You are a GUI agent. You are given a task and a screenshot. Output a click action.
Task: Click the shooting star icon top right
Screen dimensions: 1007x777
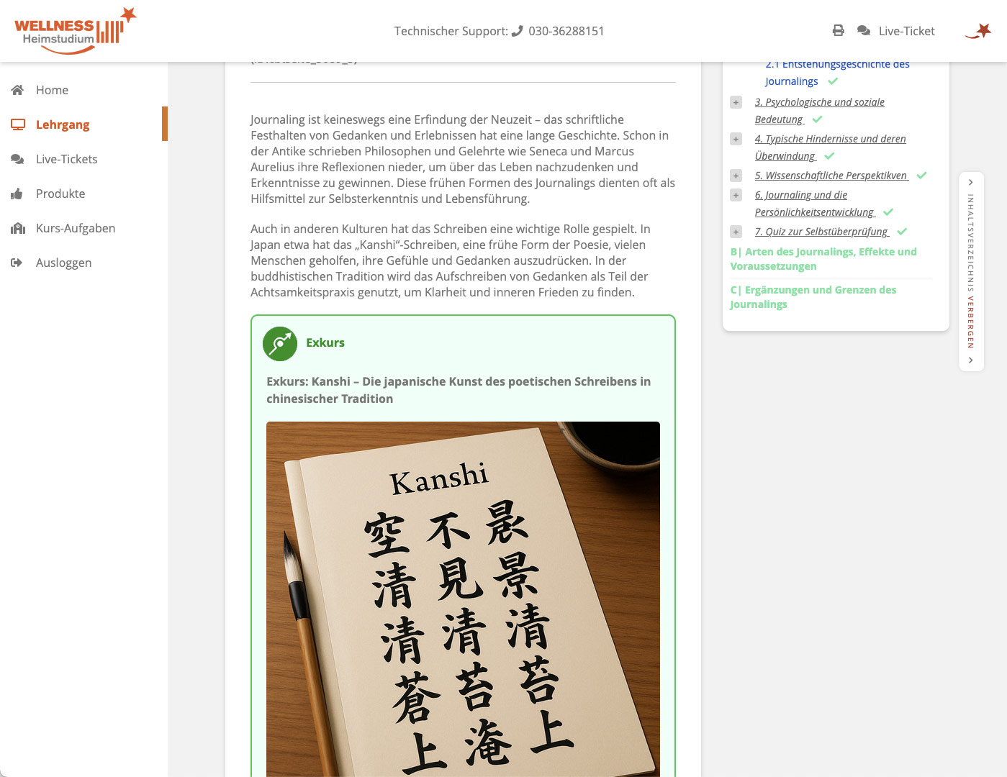[979, 31]
